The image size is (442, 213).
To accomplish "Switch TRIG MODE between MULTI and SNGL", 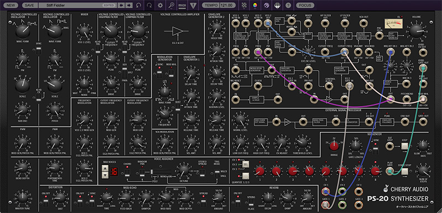I will pos(217,174).
